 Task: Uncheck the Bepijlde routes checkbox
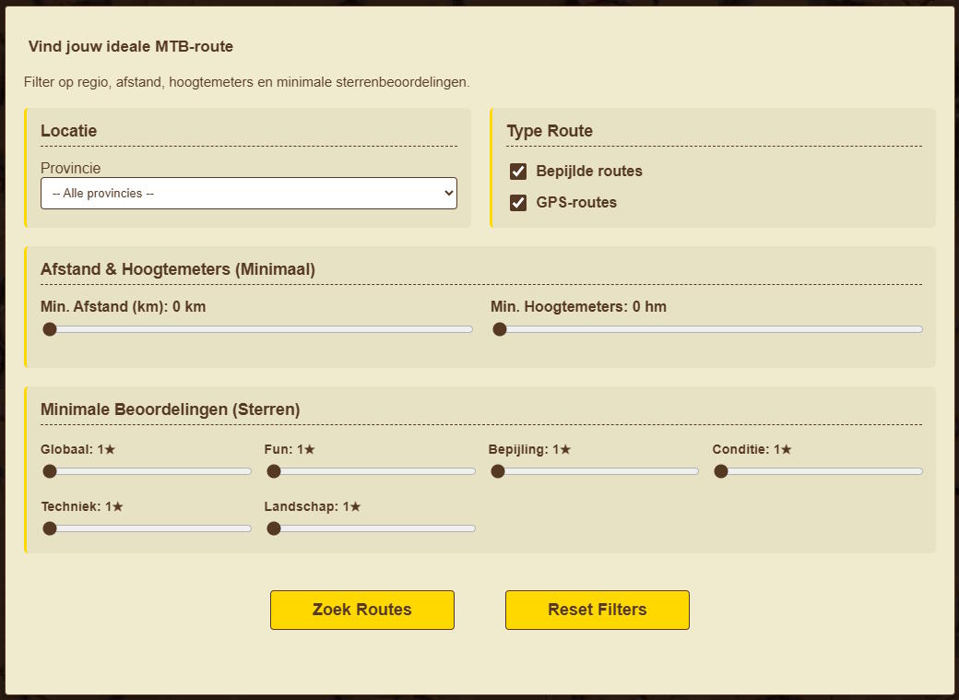518,172
